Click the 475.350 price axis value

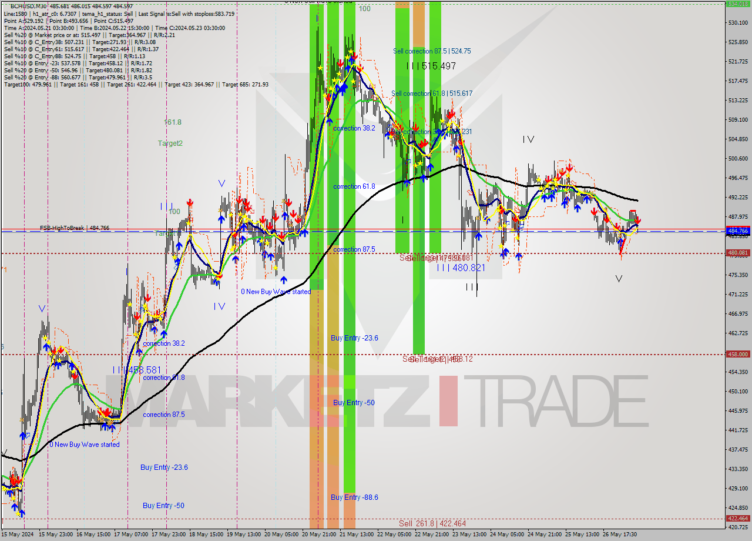tap(738, 275)
